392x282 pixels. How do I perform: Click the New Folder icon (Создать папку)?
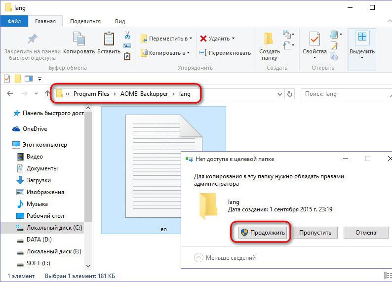[269, 40]
